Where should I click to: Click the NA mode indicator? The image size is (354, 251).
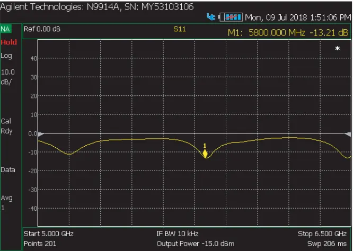coord(5,29)
